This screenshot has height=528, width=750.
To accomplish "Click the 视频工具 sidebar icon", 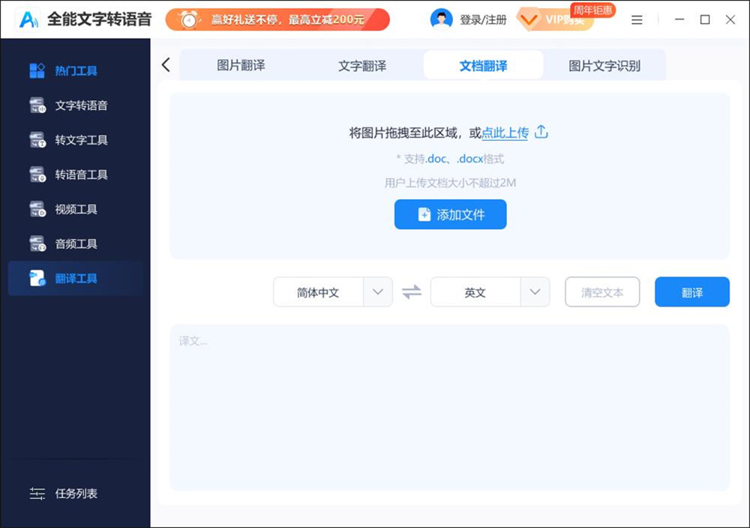I will coord(37,209).
